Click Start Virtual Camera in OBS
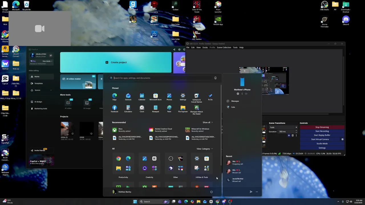The height and width of the screenshot is (205, 365). pos(320,139)
